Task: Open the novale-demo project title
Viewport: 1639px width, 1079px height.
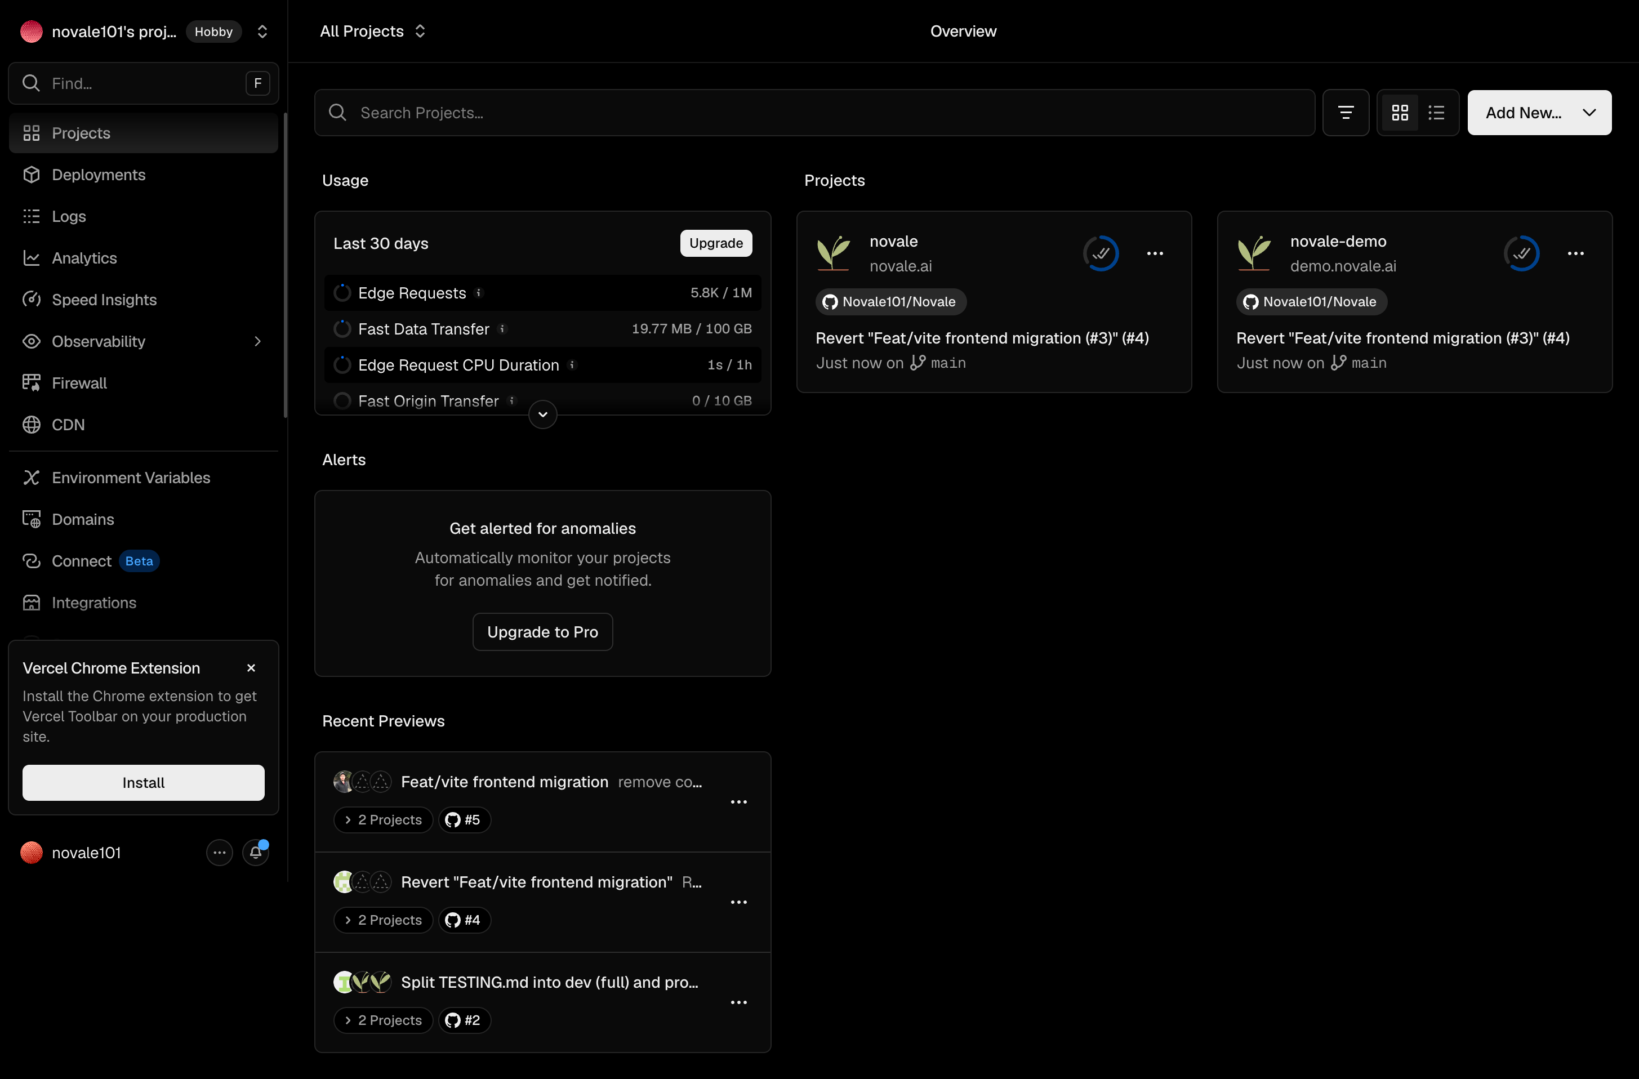Action: point(1338,241)
